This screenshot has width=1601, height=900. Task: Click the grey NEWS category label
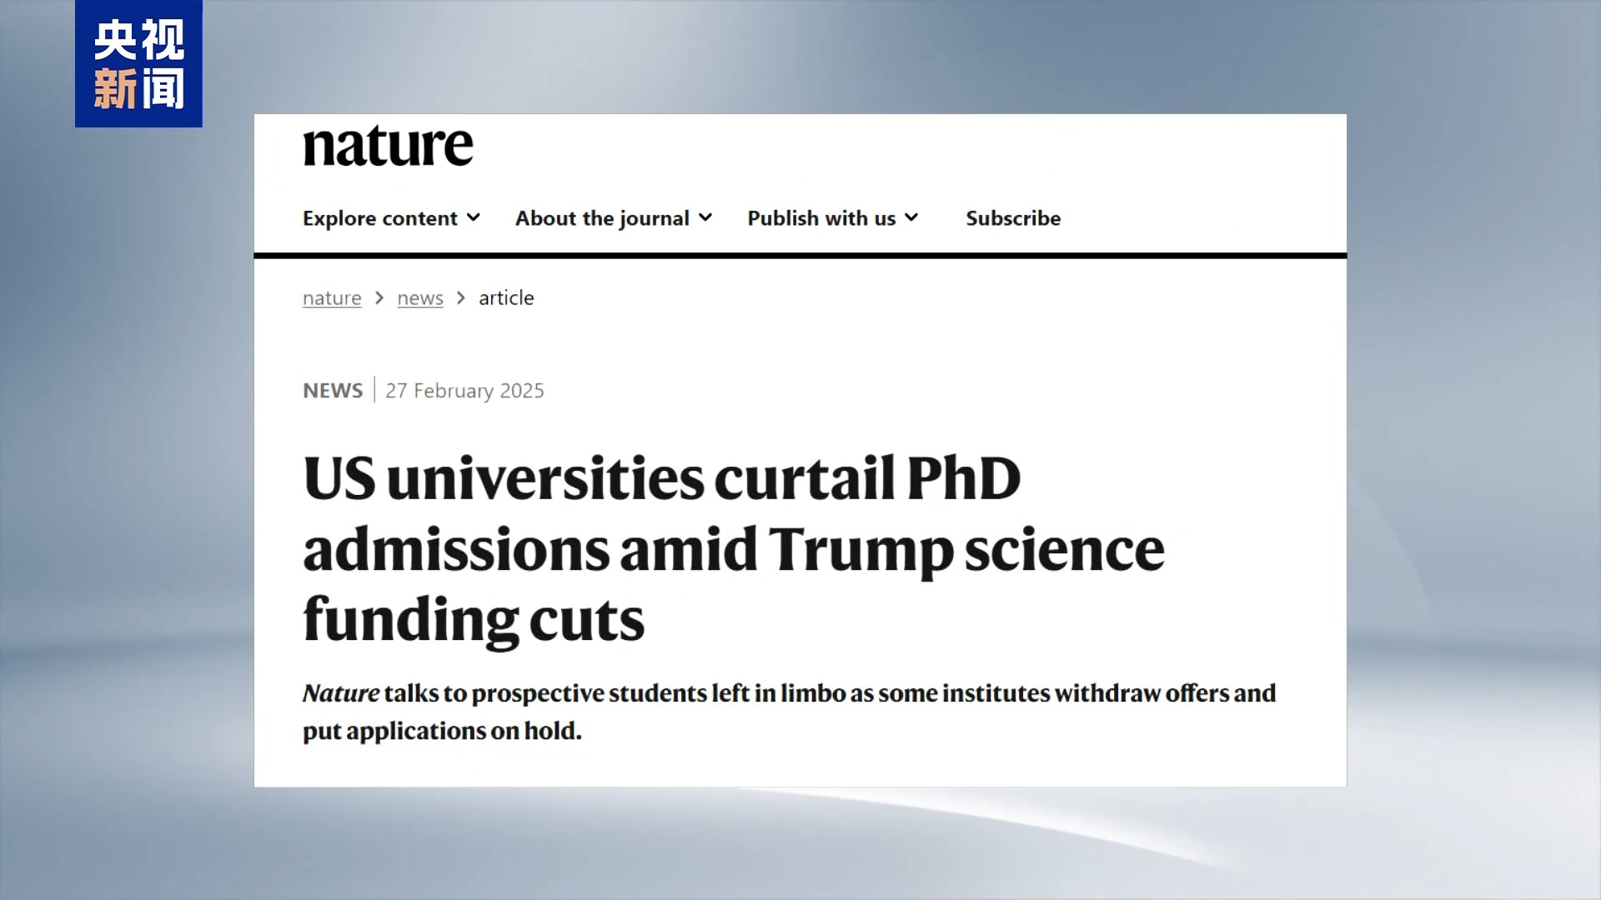coord(333,391)
